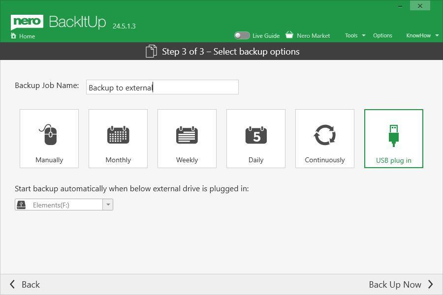Choose the Monthly schedule label
The image size is (443, 295).
[x=118, y=160]
